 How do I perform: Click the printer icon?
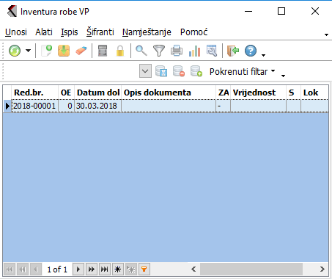click(177, 51)
